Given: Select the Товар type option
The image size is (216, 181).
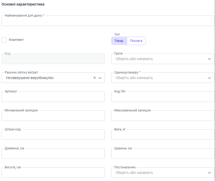Looking at the screenshot, I should 119,41.
